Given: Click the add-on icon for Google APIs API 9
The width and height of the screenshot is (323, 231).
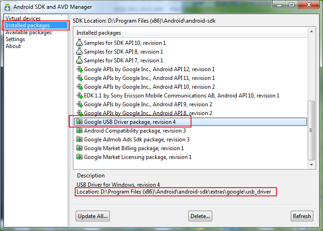Looking at the screenshot, I should pyautogui.click(x=79, y=104).
